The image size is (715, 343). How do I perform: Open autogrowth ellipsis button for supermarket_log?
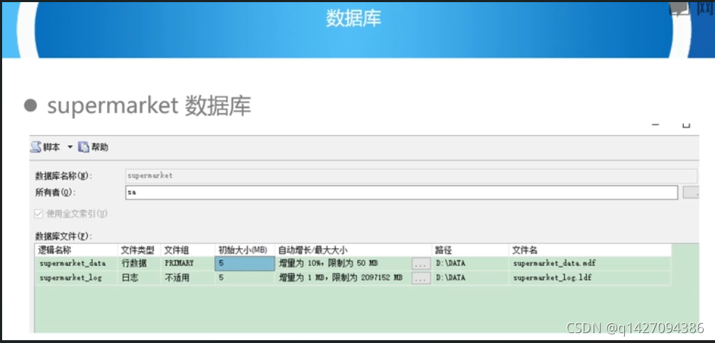421,278
